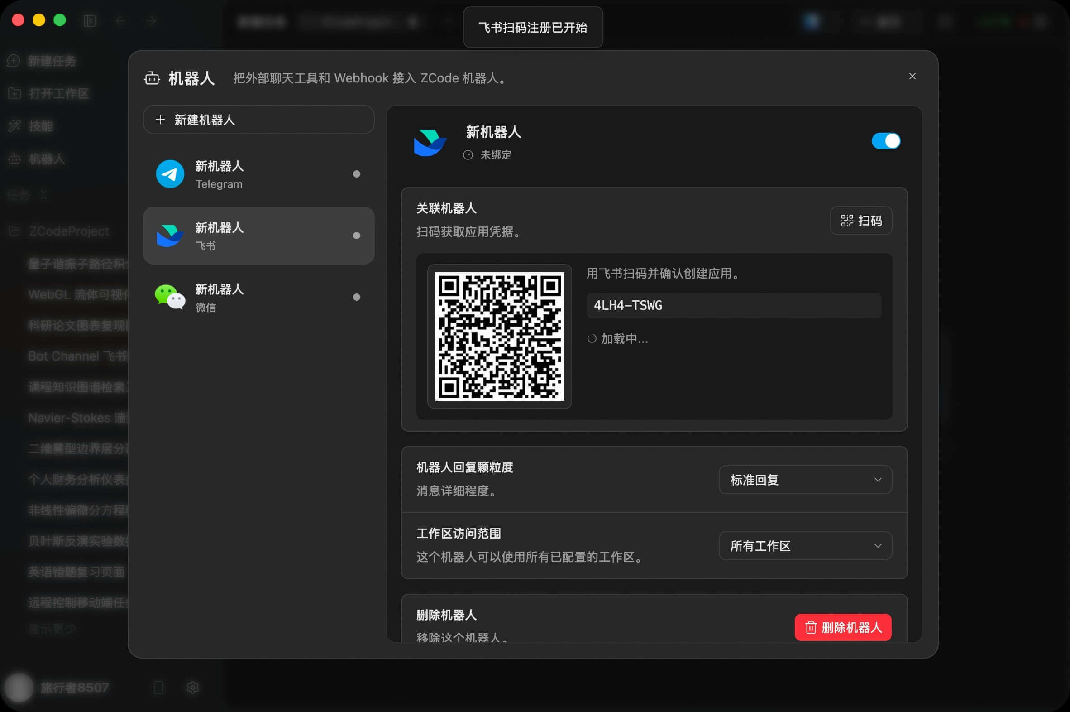Click the 旅行者8507 user profile
The height and width of the screenshot is (712, 1070).
(57, 688)
